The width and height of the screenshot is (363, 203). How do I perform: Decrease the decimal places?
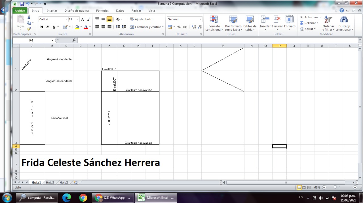coord(200,27)
